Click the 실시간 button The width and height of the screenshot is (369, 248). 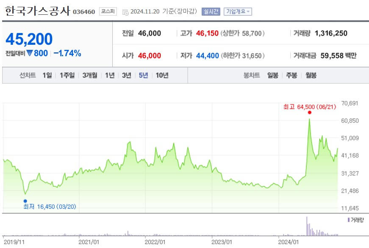point(211,11)
